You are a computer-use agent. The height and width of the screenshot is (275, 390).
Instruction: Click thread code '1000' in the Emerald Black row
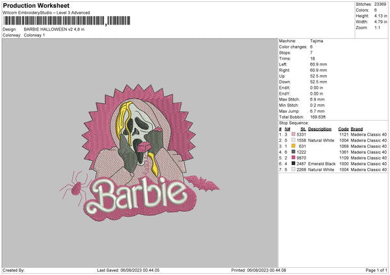tap(344, 163)
